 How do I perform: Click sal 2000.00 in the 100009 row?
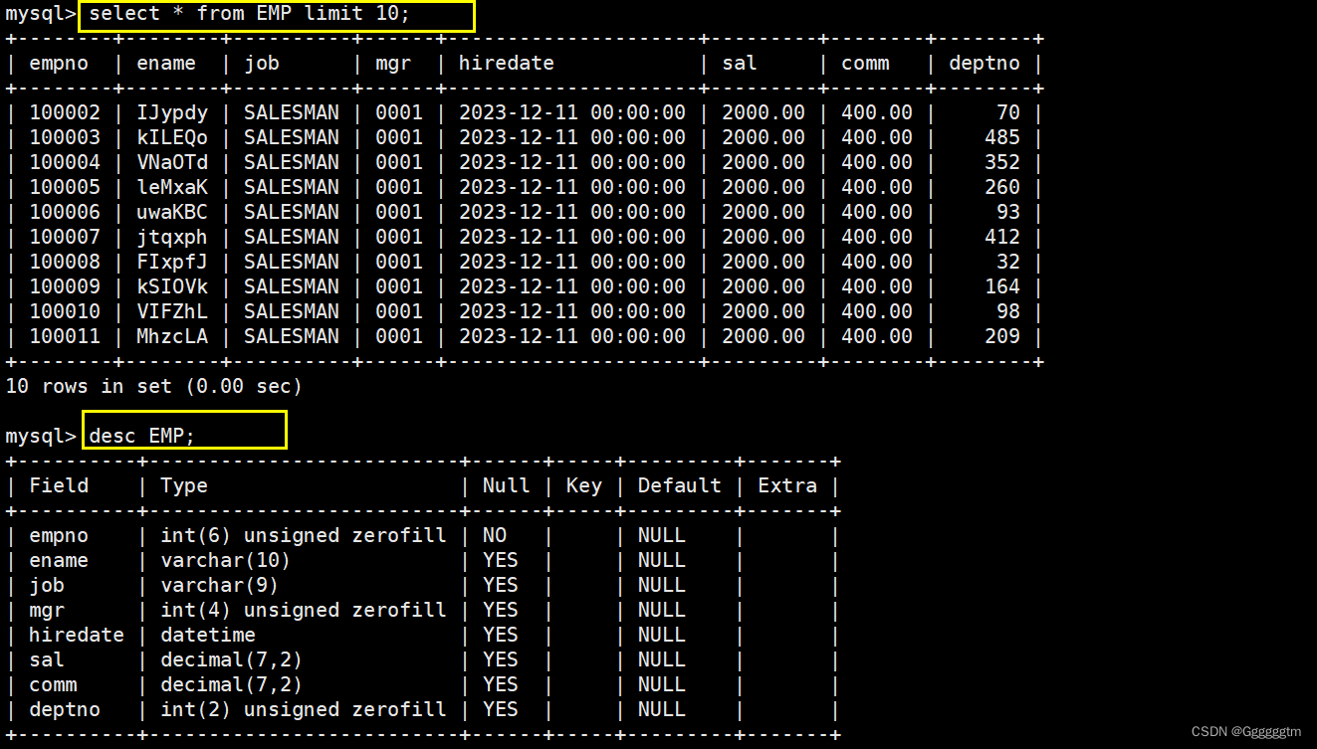764,286
